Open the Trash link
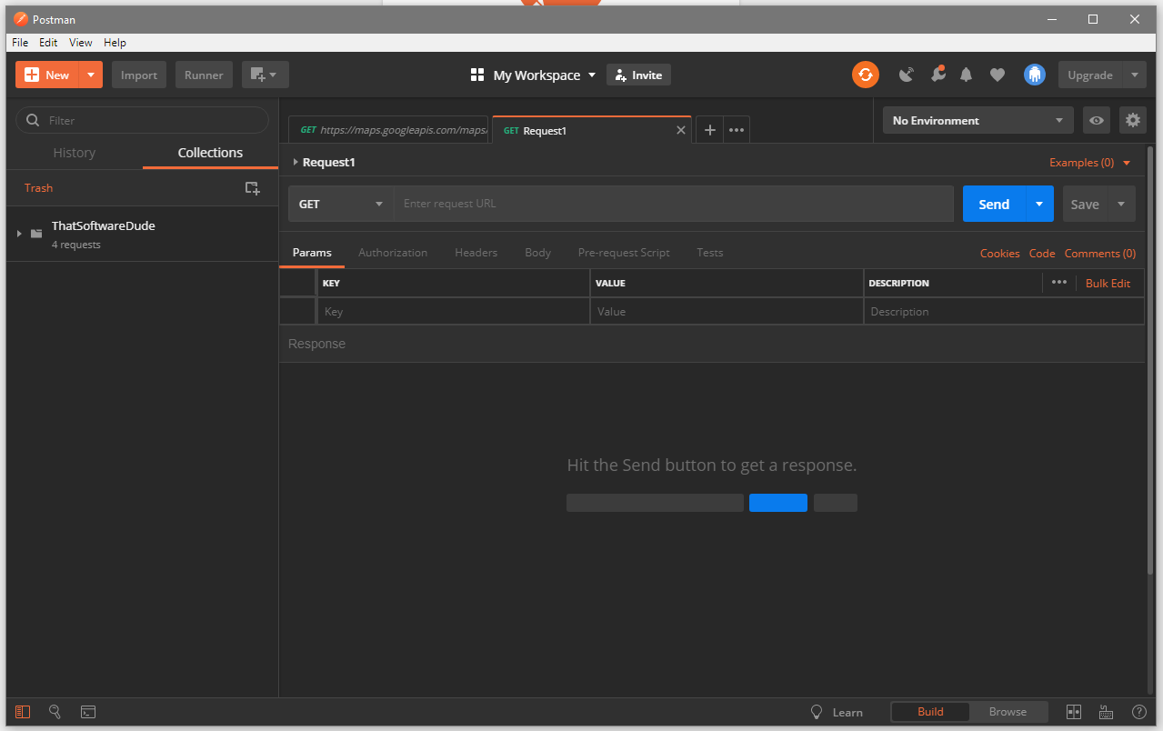 tap(38, 188)
